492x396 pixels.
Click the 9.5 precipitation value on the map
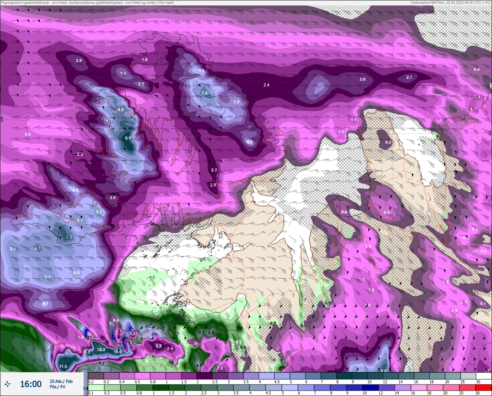pyautogui.click(x=87, y=352)
